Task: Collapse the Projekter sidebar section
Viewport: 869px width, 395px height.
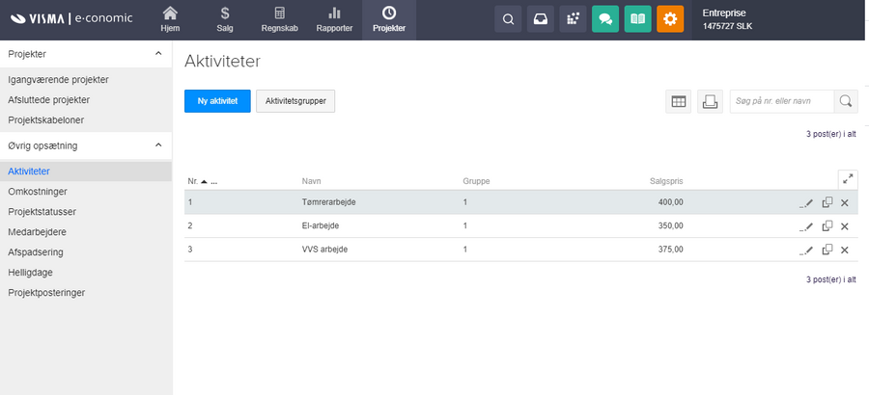Action: click(158, 54)
